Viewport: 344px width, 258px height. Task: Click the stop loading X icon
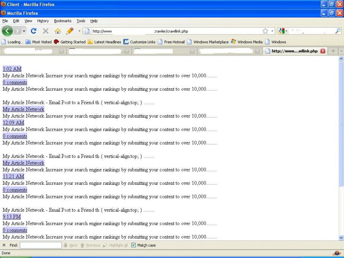[46, 31]
